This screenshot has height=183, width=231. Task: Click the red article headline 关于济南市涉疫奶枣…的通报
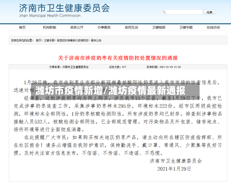[x=118, y=58]
